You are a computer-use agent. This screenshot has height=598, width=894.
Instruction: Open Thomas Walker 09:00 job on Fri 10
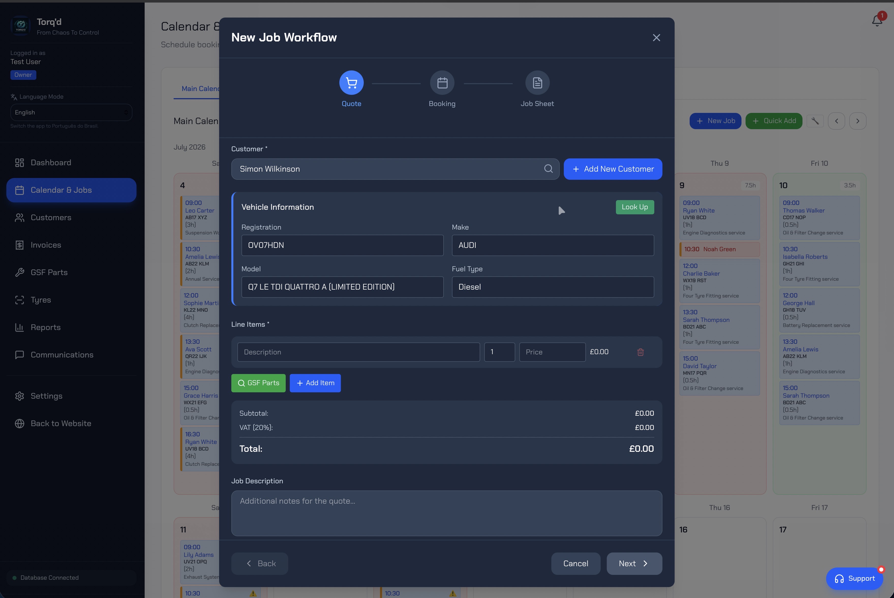(819, 218)
